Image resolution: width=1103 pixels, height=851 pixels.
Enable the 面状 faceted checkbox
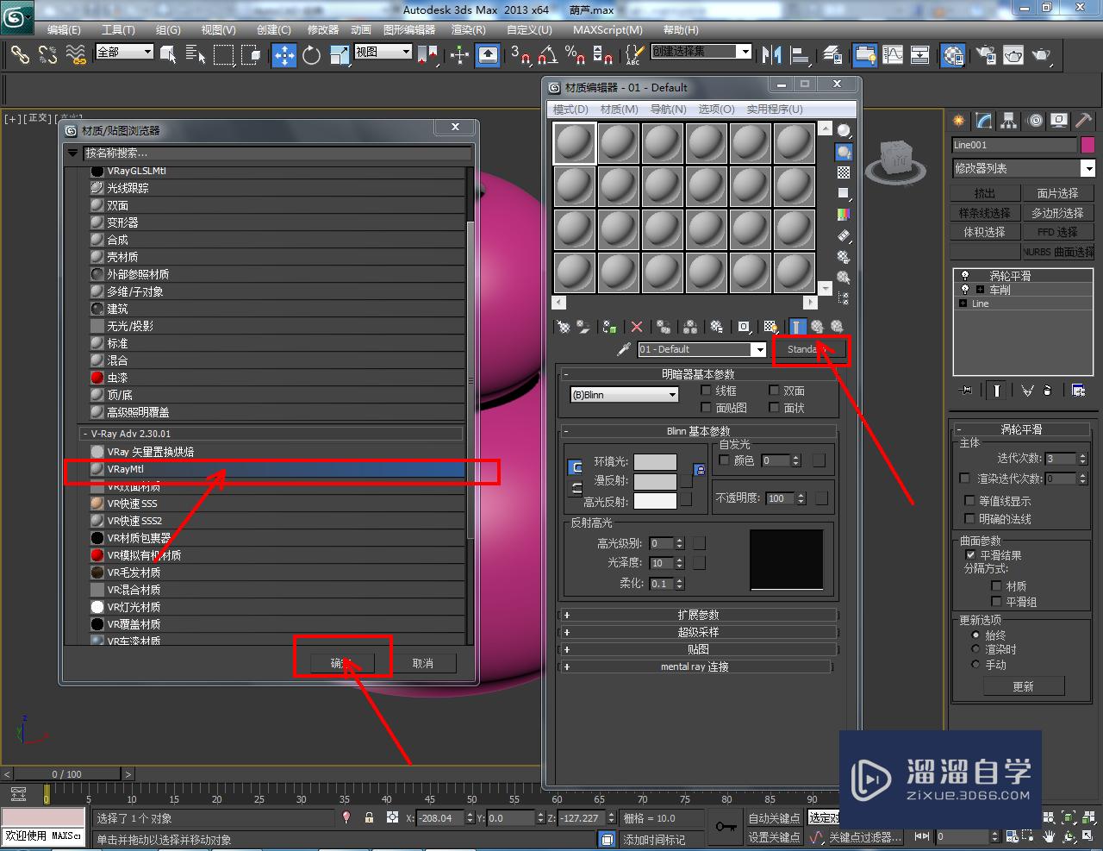tap(774, 407)
